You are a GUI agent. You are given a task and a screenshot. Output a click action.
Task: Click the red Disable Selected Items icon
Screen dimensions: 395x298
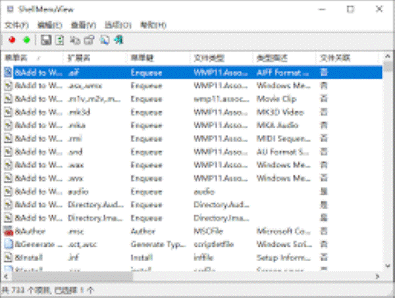[12, 40]
